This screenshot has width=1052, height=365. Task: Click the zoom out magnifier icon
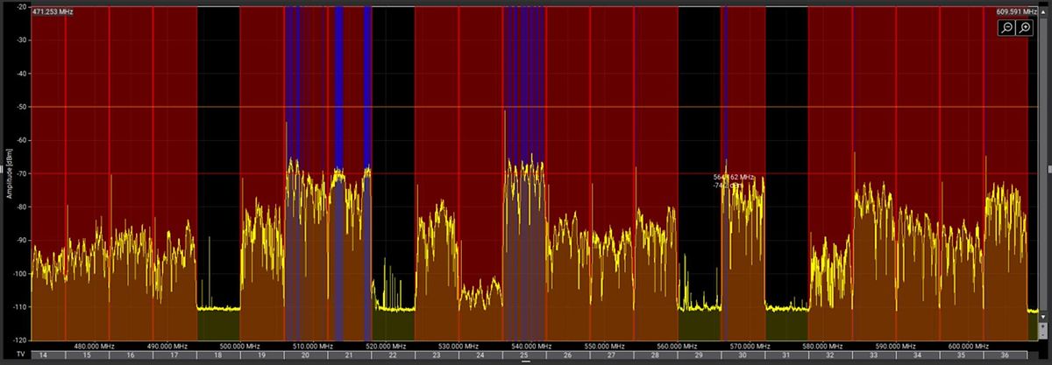pos(1008,28)
